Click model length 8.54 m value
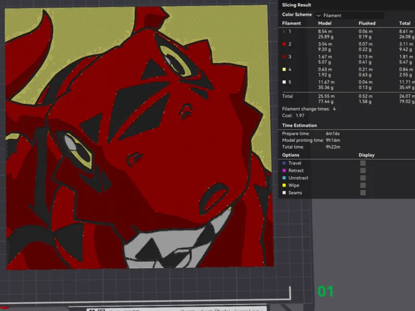 tap(325, 32)
